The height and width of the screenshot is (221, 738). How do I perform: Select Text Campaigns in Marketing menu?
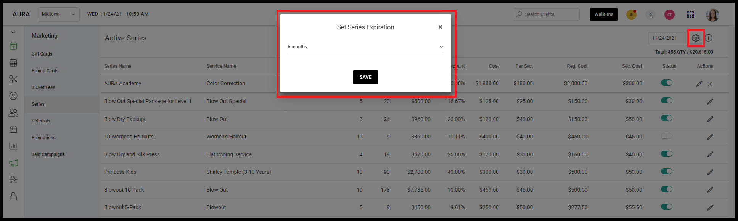(48, 154)
